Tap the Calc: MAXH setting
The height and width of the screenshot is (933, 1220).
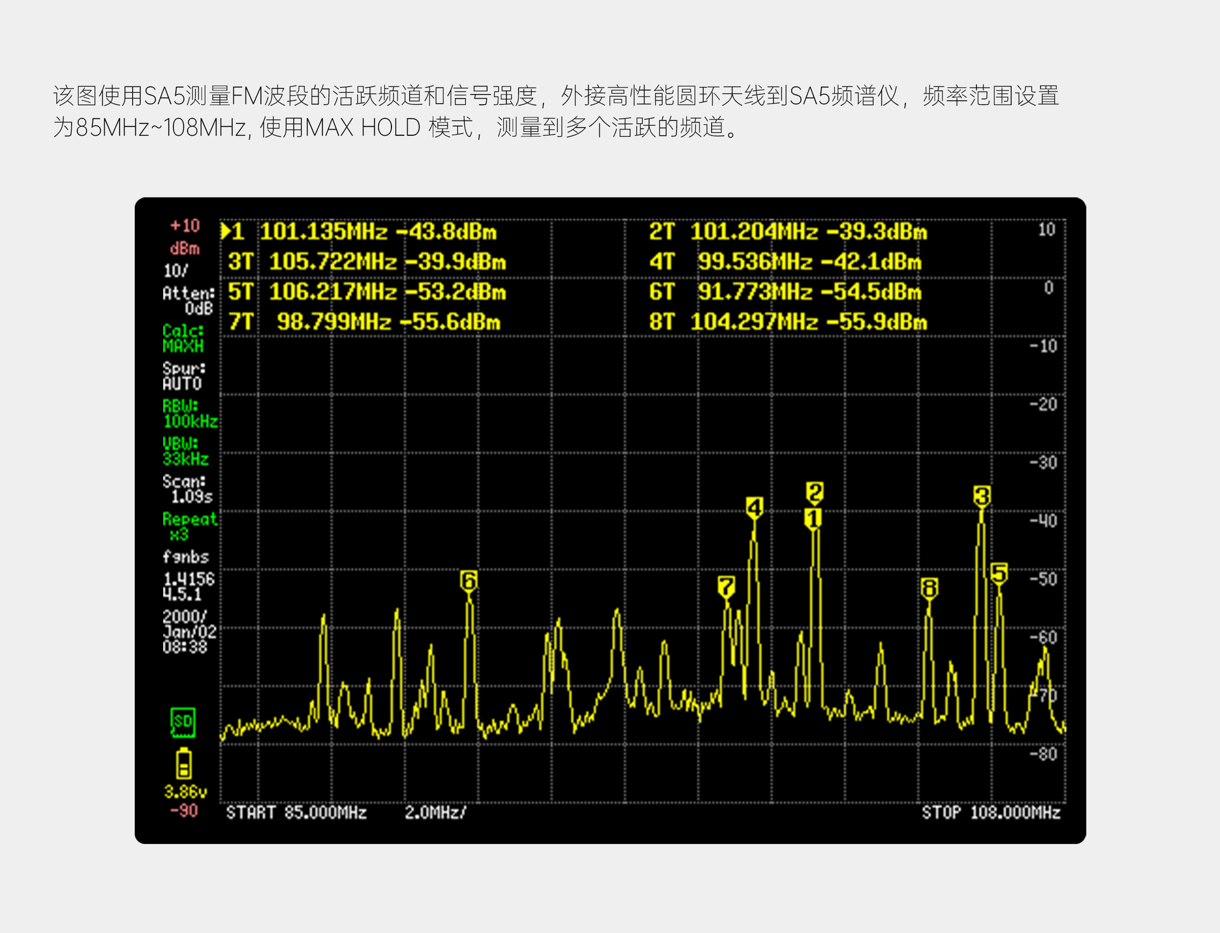coord(183,338)
